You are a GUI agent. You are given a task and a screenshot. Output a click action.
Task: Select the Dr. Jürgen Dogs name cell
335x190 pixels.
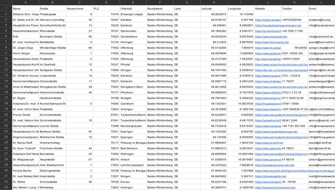click(26, 48)
